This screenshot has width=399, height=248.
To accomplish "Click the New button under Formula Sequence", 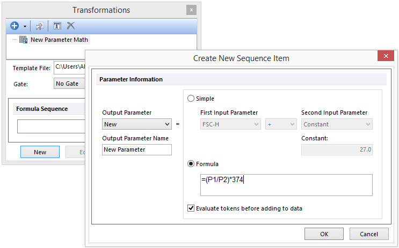I will (x=40, y=152).
